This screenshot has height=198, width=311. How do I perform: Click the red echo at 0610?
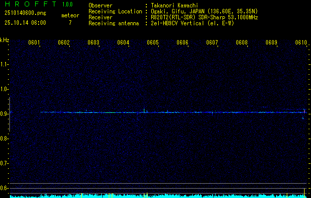coord(304,111)
